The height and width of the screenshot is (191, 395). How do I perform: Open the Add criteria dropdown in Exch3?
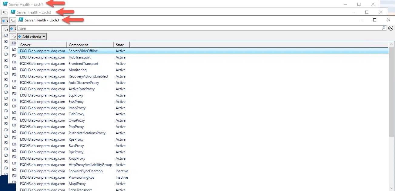[32, 37]
